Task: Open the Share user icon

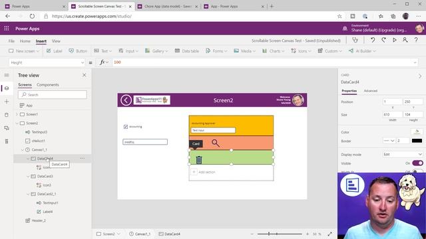Action: pos(405,40)
